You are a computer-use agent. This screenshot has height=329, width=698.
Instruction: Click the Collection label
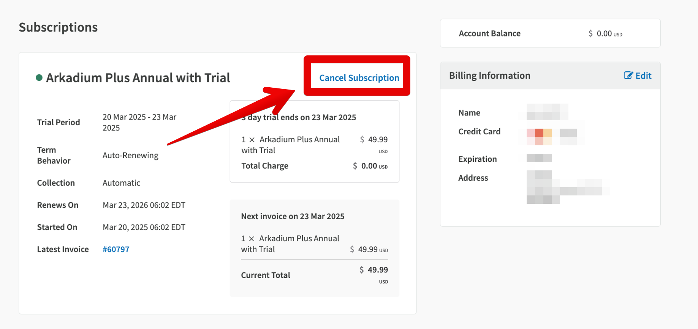(x=56, y=183)
